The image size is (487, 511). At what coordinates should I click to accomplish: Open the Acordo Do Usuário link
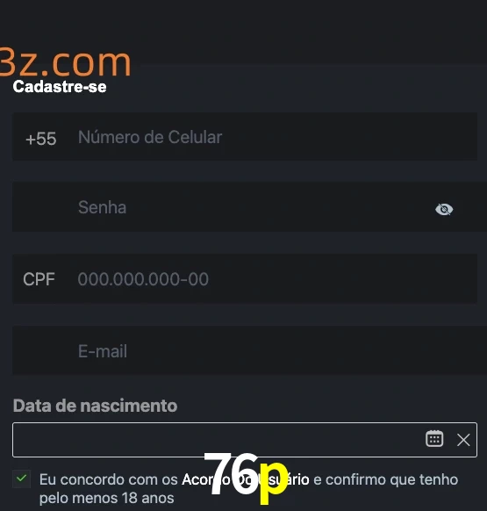click(246, 479)
